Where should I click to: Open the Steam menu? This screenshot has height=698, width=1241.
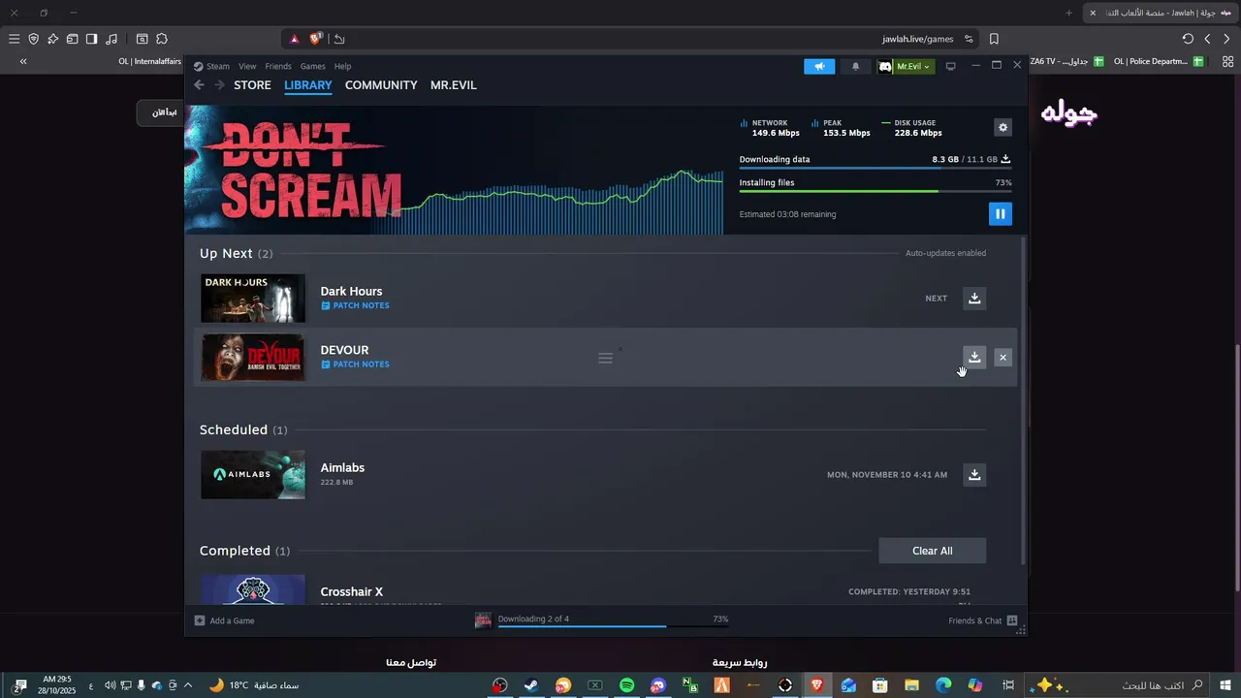[211, 66]
